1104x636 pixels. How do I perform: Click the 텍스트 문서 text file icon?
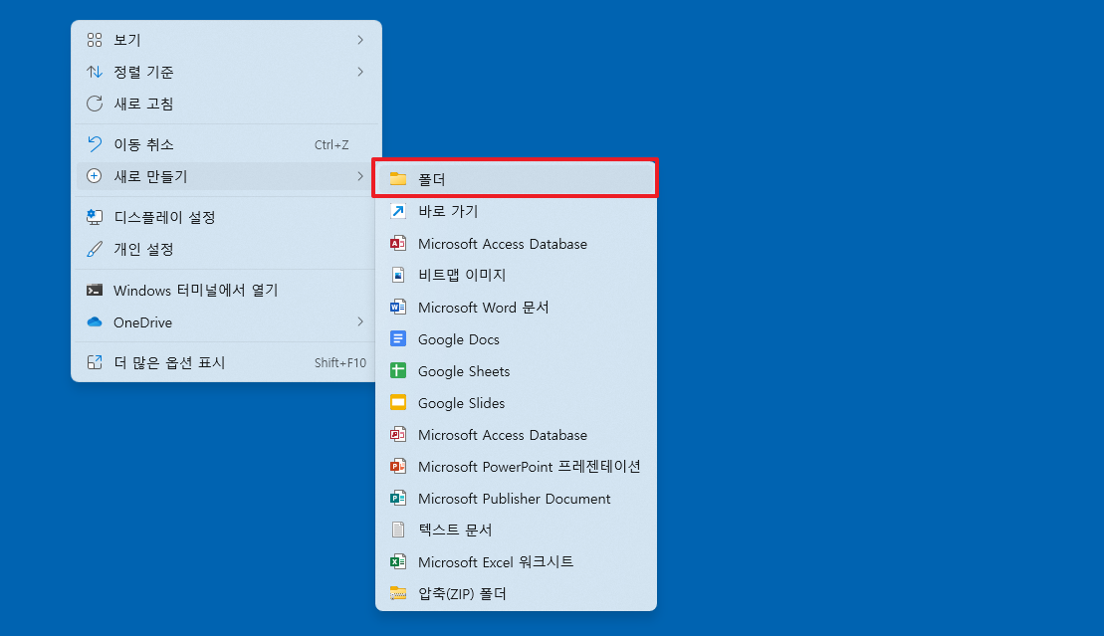(x=398, y=530)
